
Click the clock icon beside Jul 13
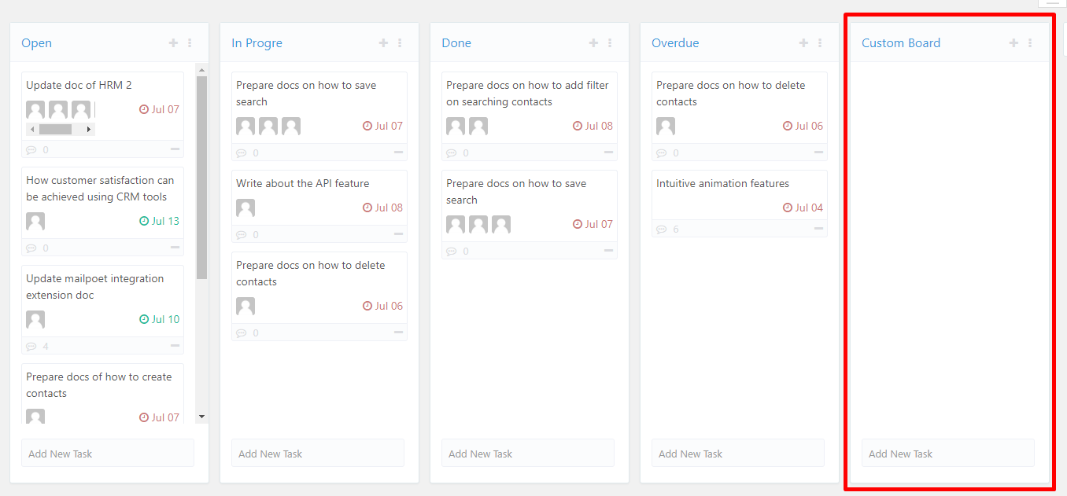click(144, 221)
